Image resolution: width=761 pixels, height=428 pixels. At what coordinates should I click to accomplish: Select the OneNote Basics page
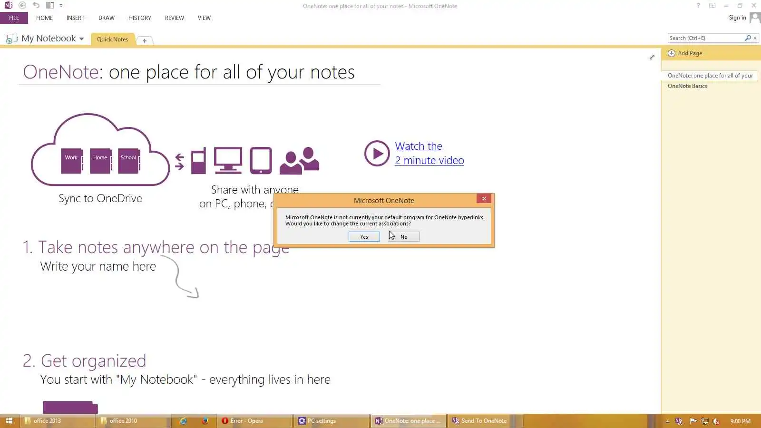pos(687,86)
